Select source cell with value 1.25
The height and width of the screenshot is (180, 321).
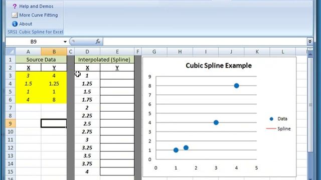[x=54, y=83]
